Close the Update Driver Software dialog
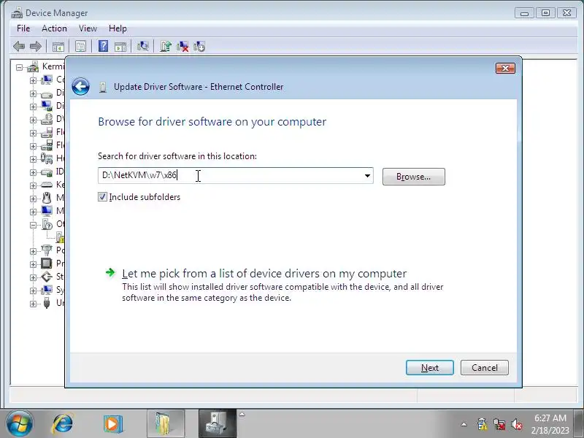584x438 pixels. pos(505,68)
